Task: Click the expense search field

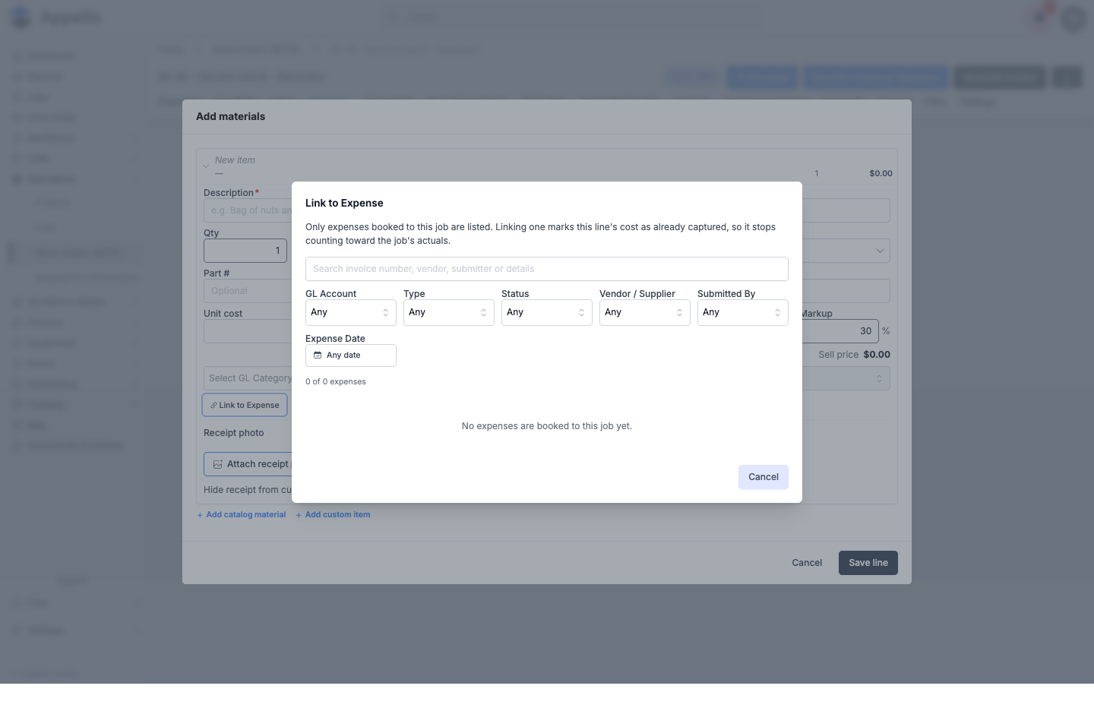Action: pyautogui.click(x=546, y=269)
